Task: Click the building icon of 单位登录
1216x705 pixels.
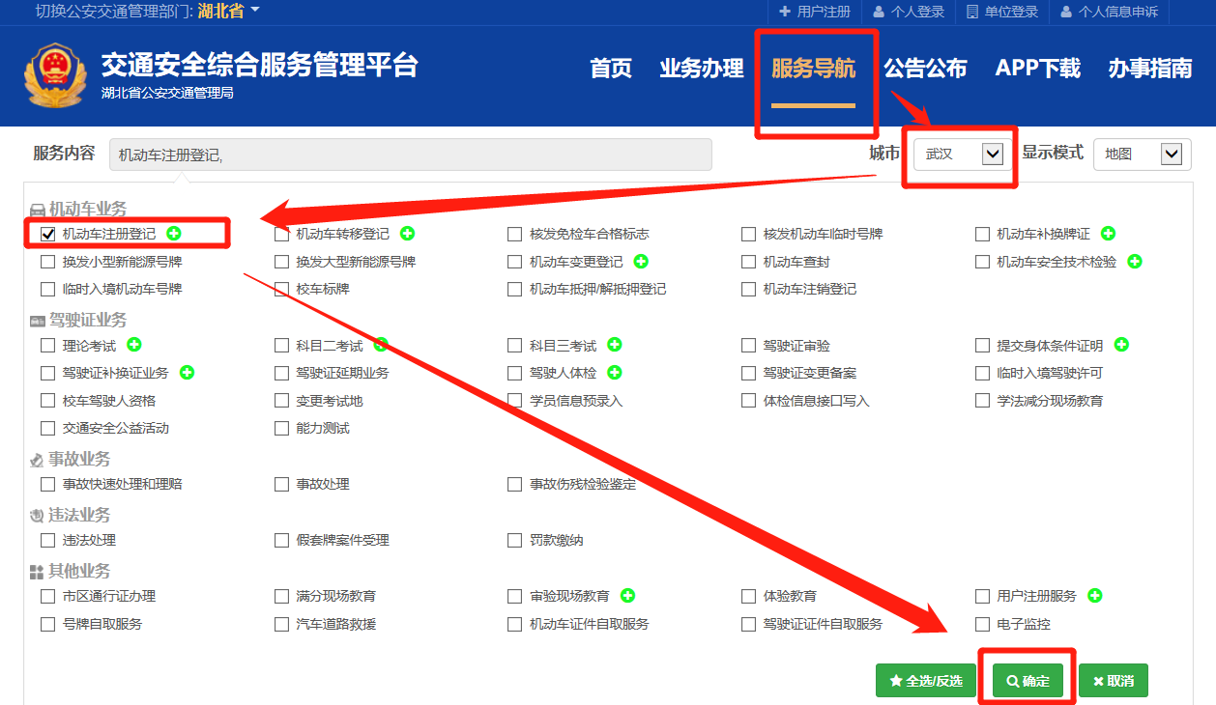Action: (972, 12)
